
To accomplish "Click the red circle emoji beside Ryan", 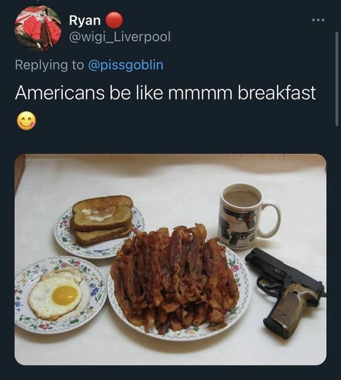I will coord(114,20).
